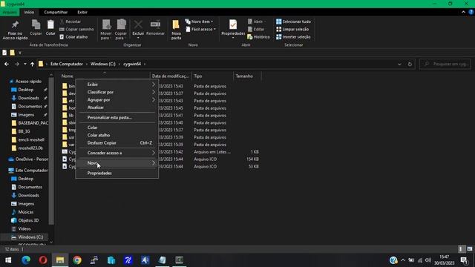The width and height of the screenshot is (475, 267).
Task: Open Microsoft Edge from taskbar
Action: (26, 260)
